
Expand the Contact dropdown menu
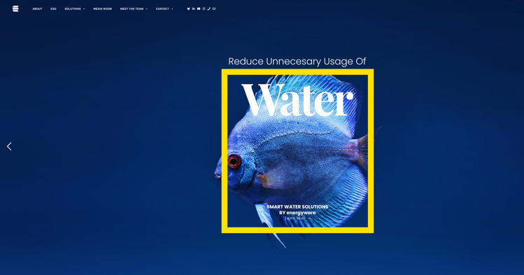click(164, 8)
